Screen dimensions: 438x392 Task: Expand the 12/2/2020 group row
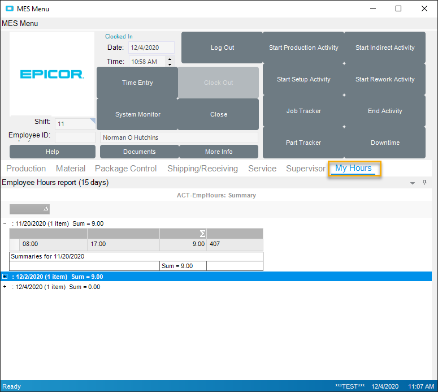point(5,277)
